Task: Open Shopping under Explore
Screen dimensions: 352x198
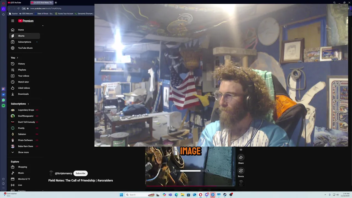Action: 24,167
